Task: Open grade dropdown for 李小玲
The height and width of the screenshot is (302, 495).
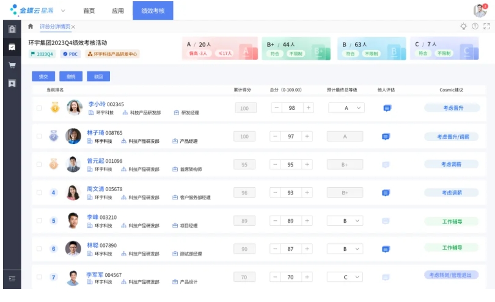Action: coord(346,108)
